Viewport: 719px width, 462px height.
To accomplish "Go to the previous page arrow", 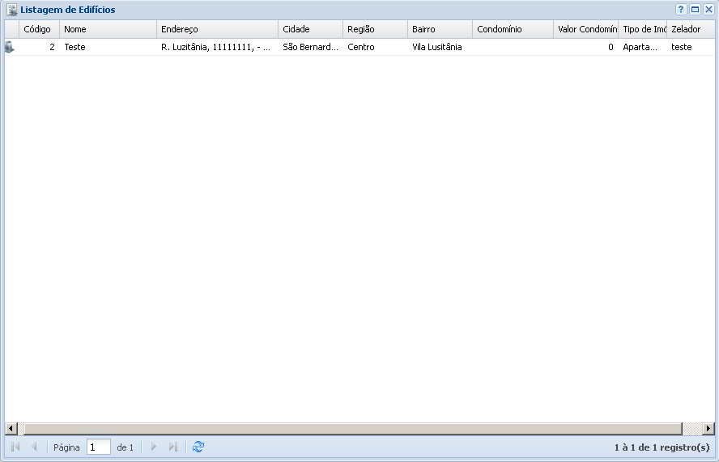I will [x=34, y=447].
